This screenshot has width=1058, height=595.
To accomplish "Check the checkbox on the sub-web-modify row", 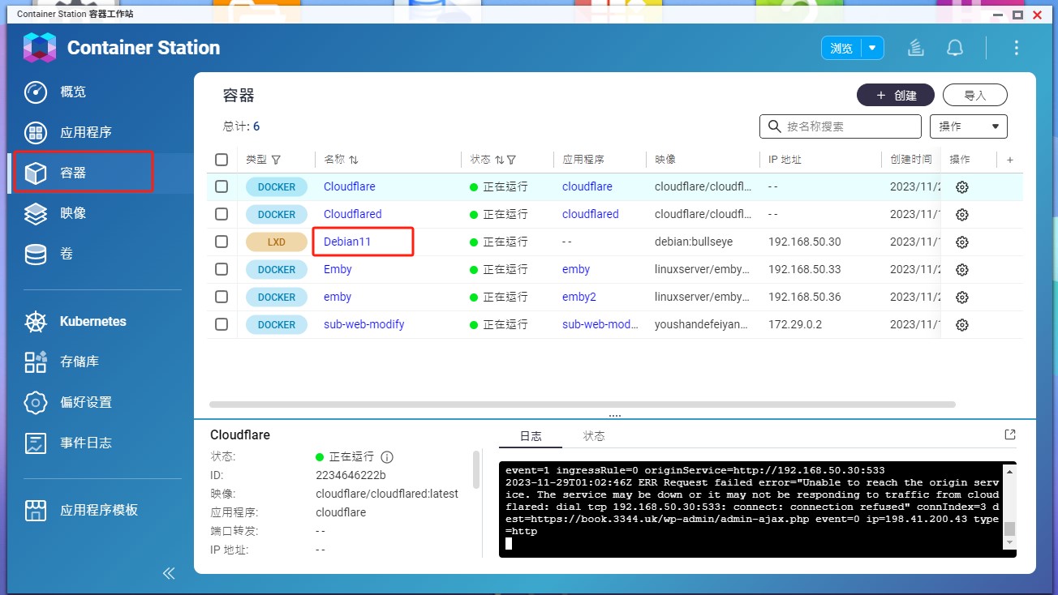I will (221, 324).
